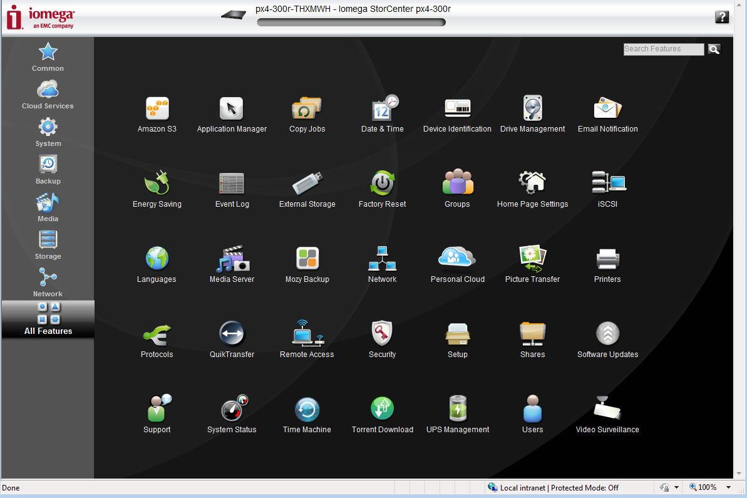Viewport: 747px width, 498px height.
Task: Open UPS Management
Action: click(457, 415)
